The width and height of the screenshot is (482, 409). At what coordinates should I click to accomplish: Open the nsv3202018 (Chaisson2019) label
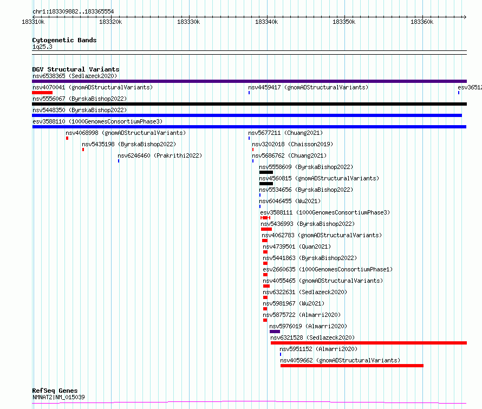point(292,144)
